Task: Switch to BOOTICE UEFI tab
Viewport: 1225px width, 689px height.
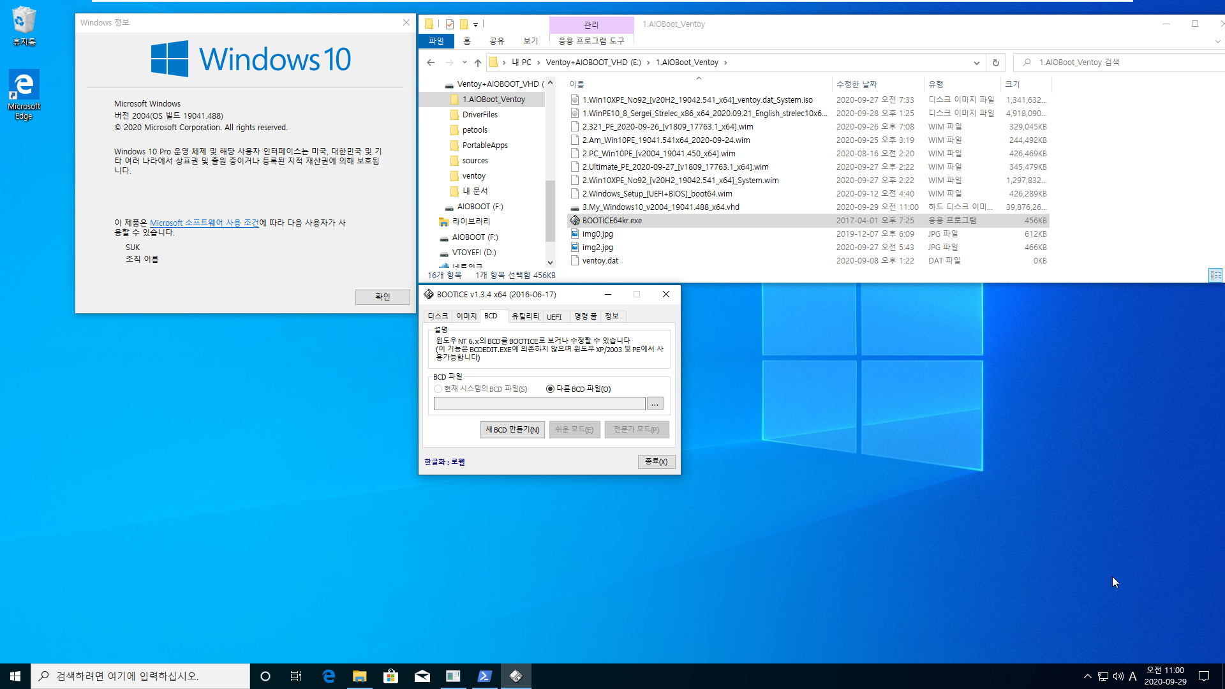Action: (x=554, y=316)
